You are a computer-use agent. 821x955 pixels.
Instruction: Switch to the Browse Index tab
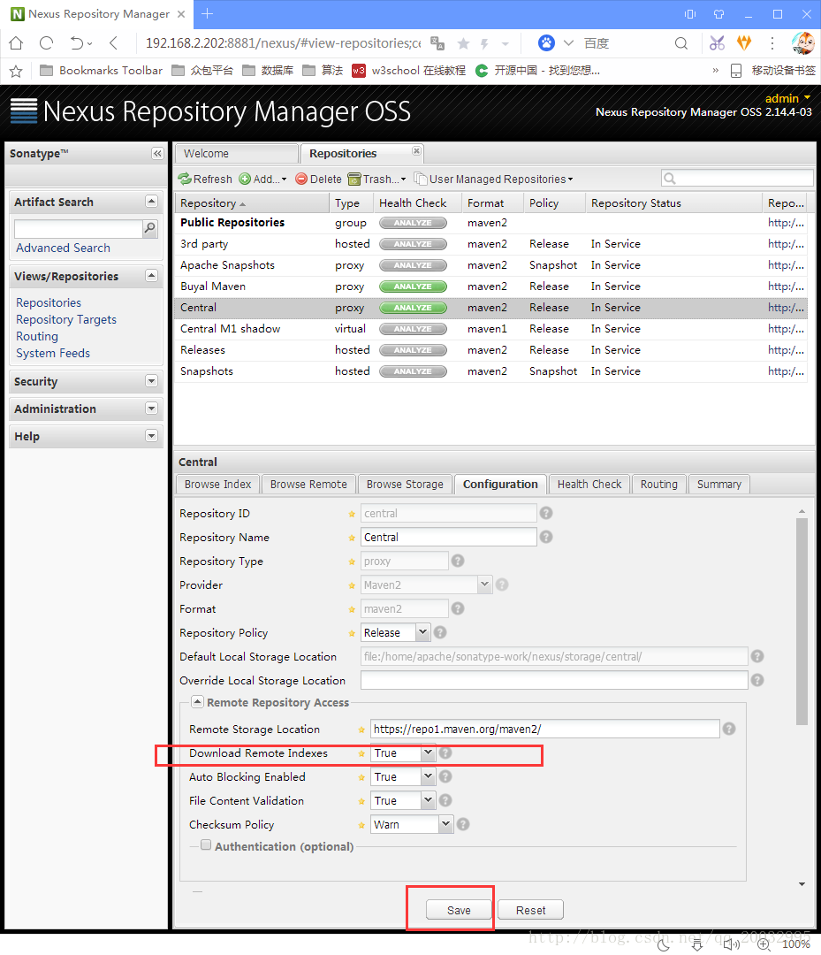click(x=218, y=485)
